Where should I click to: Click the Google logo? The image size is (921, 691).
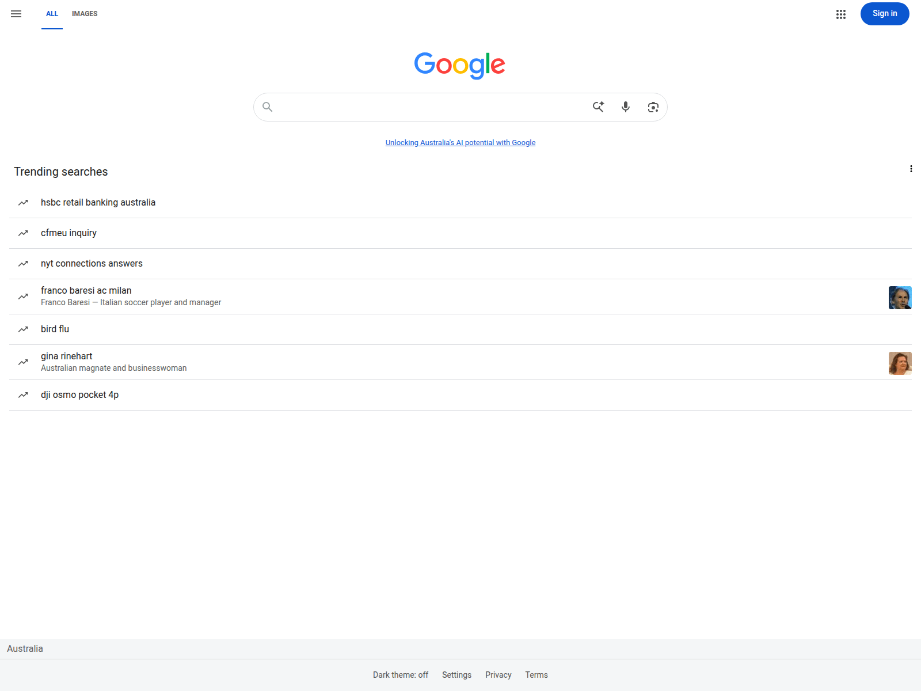[460, 65]
